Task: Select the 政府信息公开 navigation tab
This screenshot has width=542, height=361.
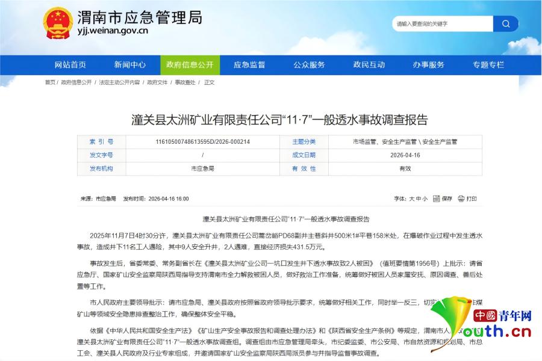Action: point(190,65)
